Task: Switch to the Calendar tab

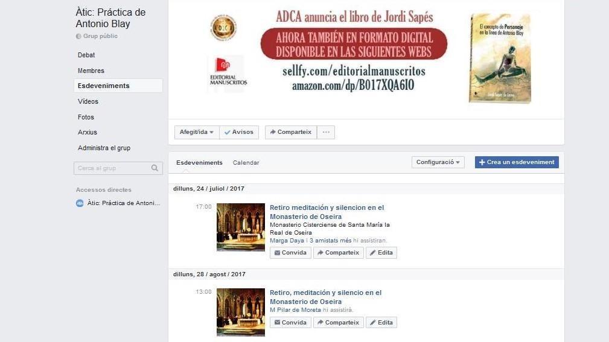Action: 246,163
